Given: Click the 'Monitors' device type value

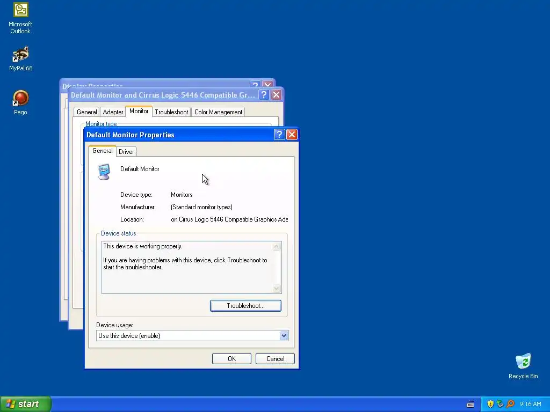Looking at the screenshot, I should coord(182,195).
